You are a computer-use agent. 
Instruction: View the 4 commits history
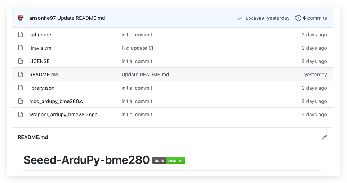click(x=315, y=18)
